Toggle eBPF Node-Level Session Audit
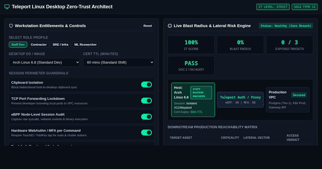The image size is (322, 169). [147, 117]
